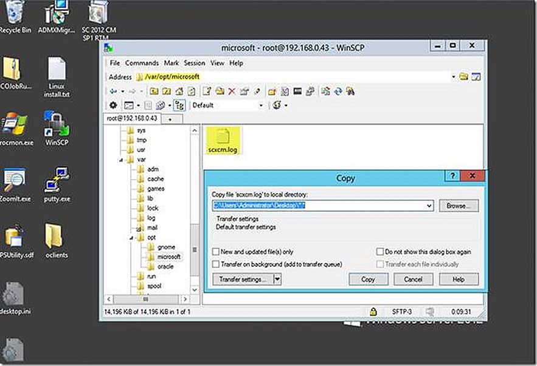Click the Copy button
The image size is (537, 366).
click(x=368, y=279)
